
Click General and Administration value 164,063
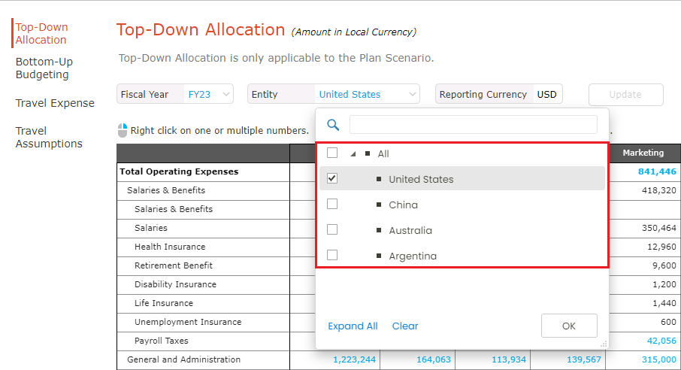434,359
